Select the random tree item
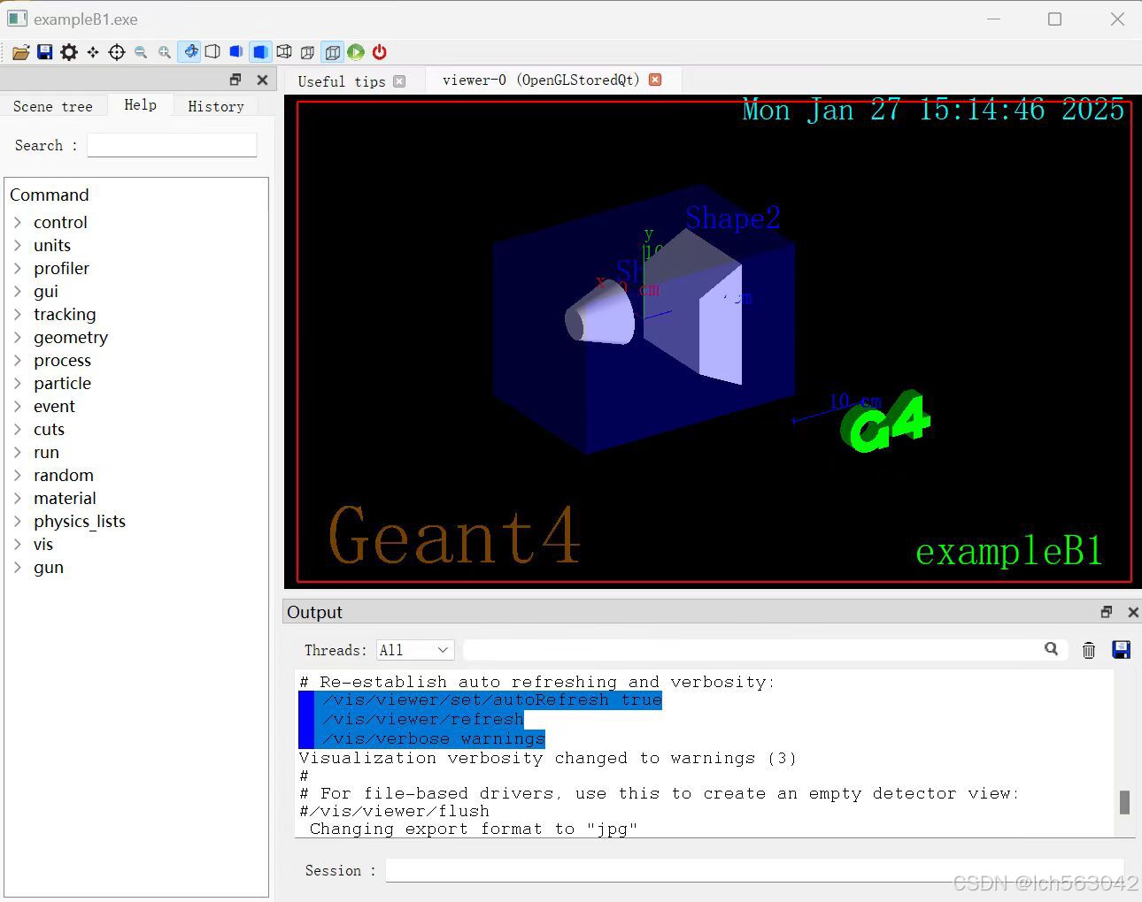The image size is (1142, 902). [x=64, y=475]
